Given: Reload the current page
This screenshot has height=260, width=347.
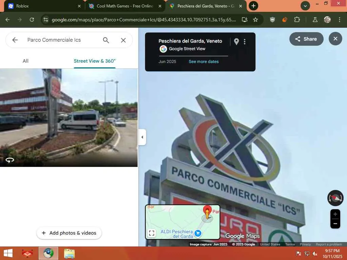Looking at the screenshot, I should click(32, 20).
